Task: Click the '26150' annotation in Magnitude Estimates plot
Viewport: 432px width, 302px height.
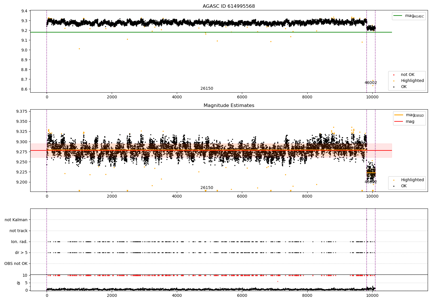Action: (x=207, y=188)
